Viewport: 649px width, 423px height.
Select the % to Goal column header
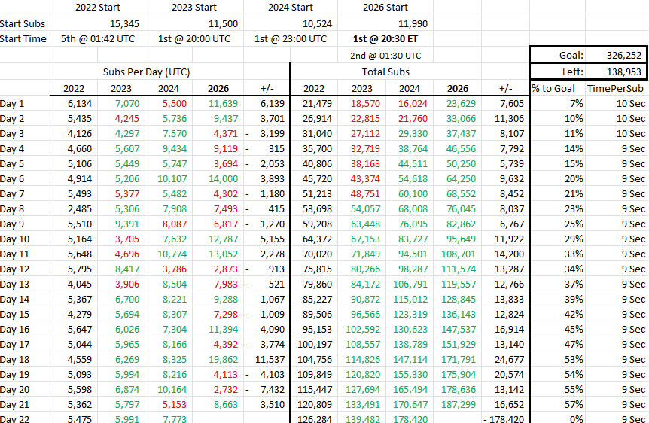pos(553,89)
